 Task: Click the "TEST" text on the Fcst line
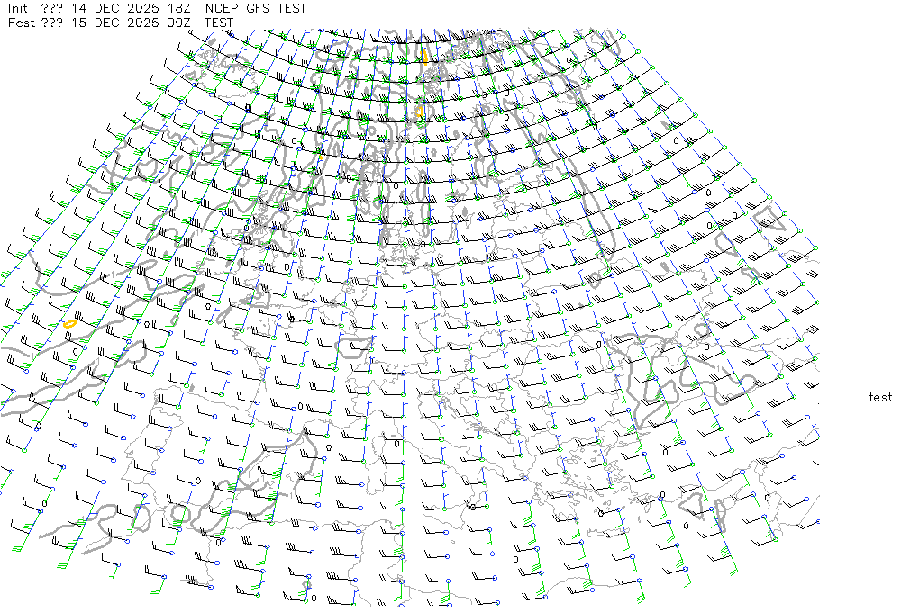[219, 22]
